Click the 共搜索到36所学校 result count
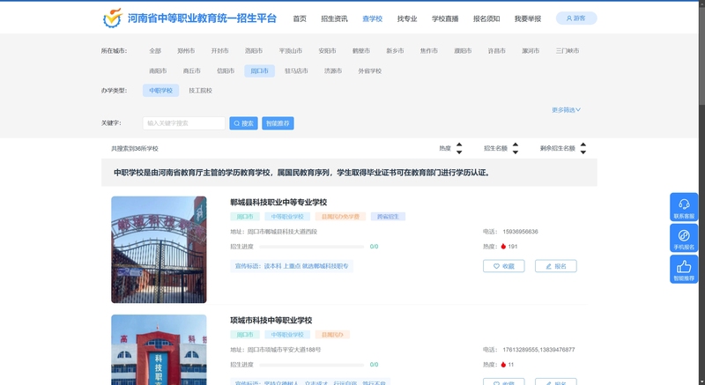Screen dimensions: 705x385 135,148
